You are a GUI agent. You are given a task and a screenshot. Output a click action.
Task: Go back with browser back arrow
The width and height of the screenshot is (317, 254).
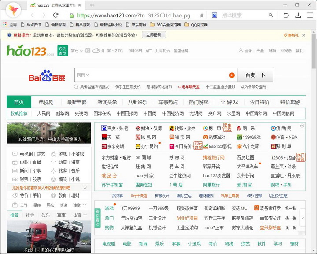32,15
